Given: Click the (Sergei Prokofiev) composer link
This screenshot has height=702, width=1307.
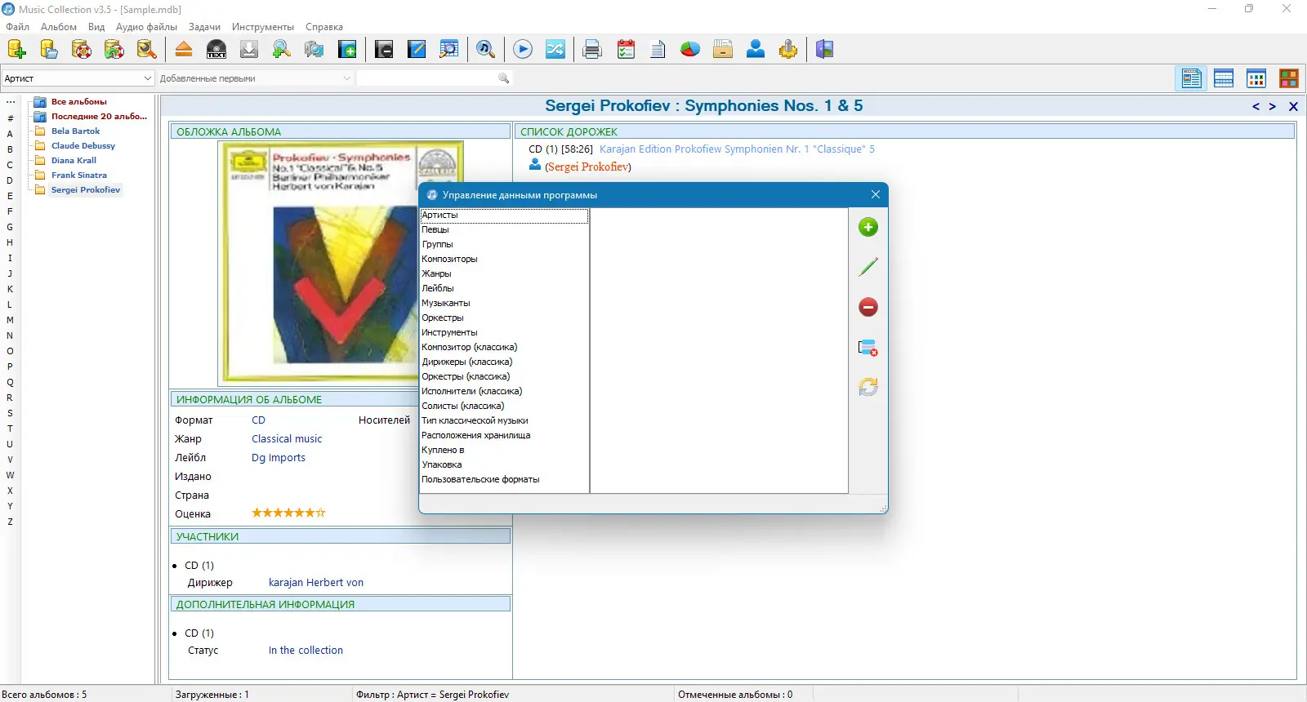Looking at the screenshot, I should point(588,167).
